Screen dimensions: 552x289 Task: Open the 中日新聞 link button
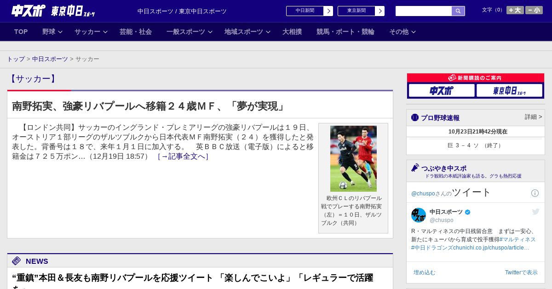[x=305, y=11]
